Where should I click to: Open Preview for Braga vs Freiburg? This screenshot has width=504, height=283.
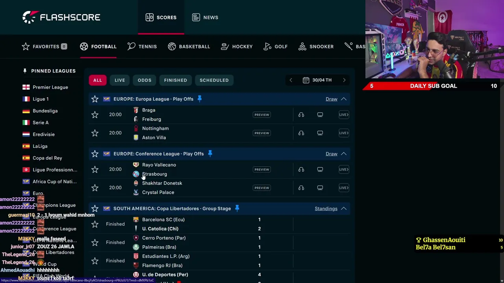point(262,115)
